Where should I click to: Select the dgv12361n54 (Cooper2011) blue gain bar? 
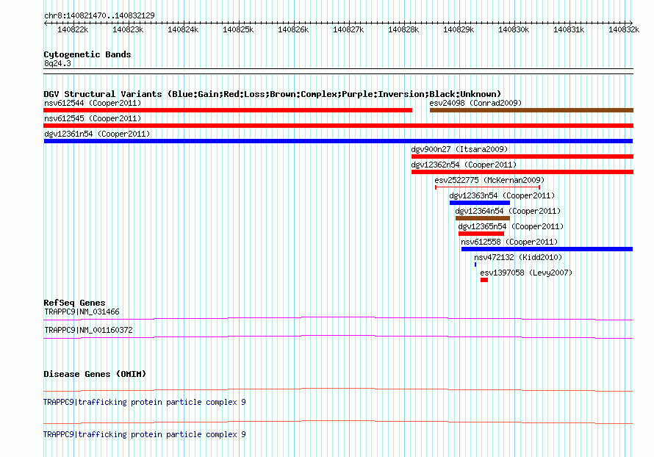tap(338, 141)
